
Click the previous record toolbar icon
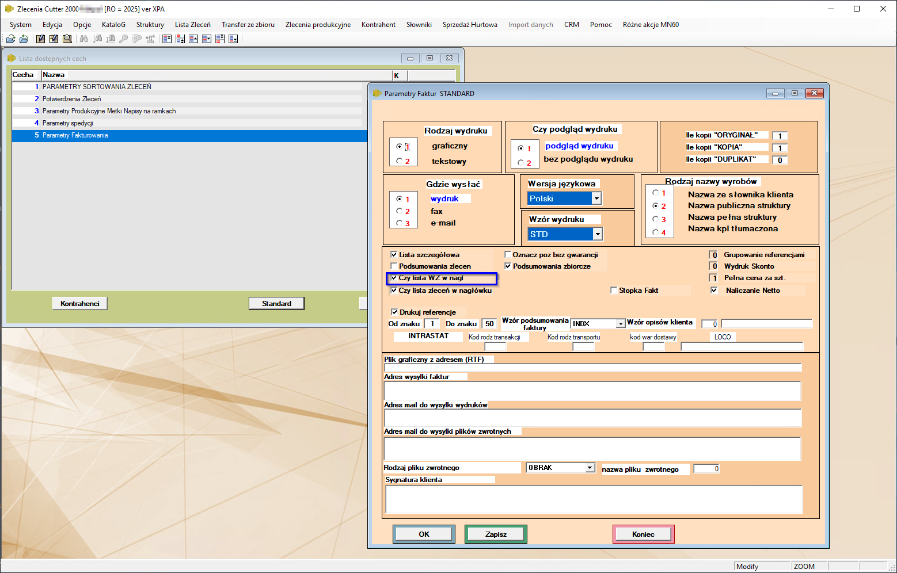tap(193, 39)
